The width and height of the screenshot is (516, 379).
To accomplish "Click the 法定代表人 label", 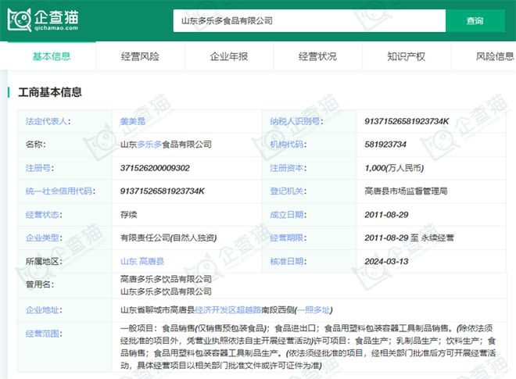I will click(48, 121).
